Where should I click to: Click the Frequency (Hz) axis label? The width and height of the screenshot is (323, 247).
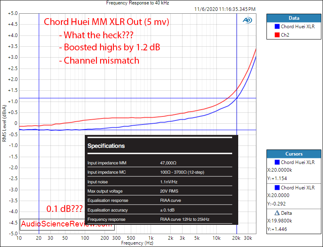point(137,243)
